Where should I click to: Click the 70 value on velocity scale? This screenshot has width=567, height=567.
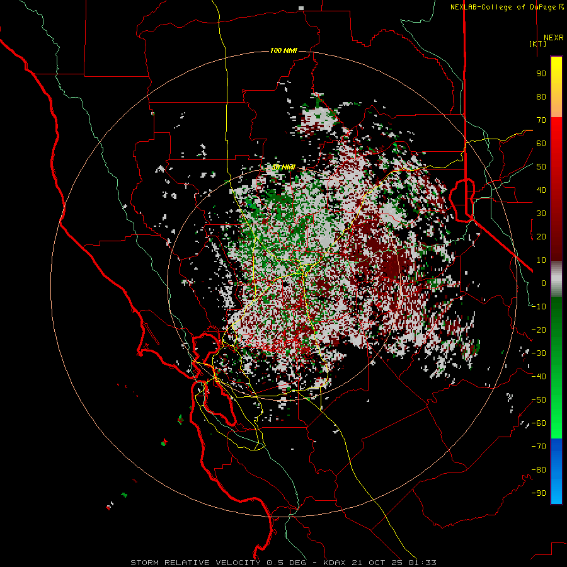pyautogui.click(x=541, y=120)
